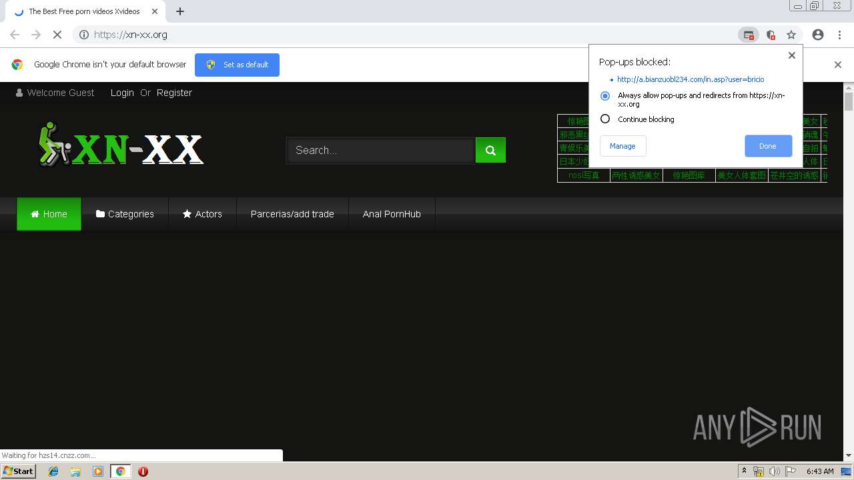Open media player from taskbar
This screenshot has height=480, width=854.
(98, 471)
